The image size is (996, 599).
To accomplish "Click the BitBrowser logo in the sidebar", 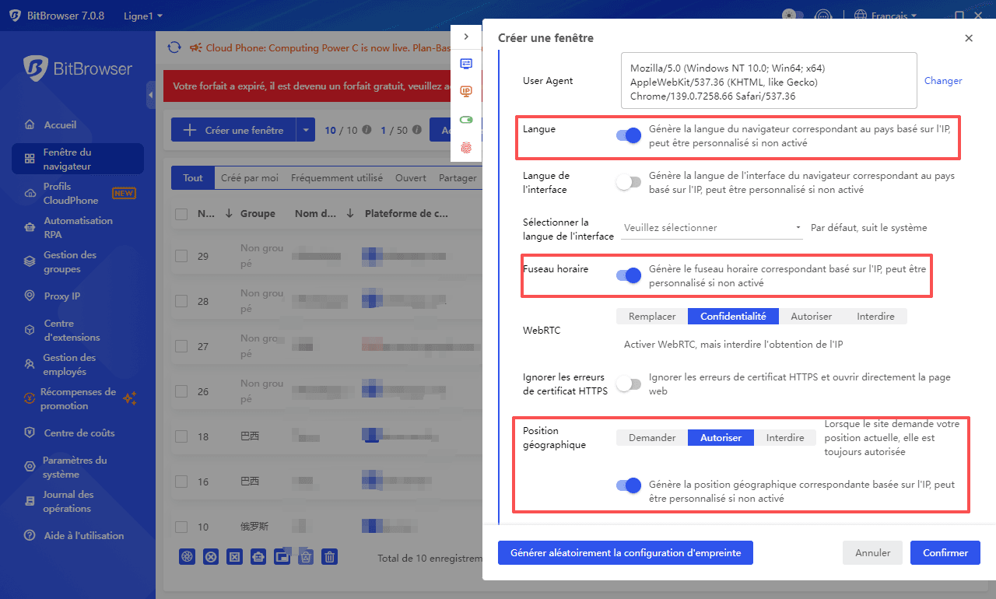I will pyautogui.click(x=78, y=68).
